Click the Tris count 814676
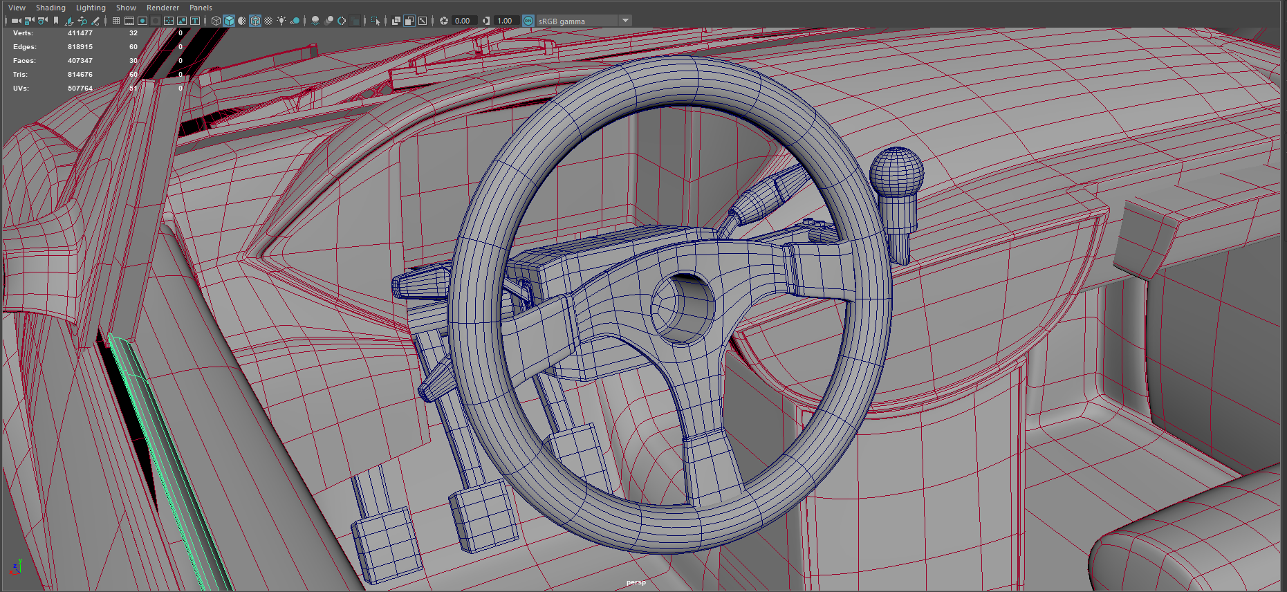The image size is (1287, 592). [x=80, y=75]
